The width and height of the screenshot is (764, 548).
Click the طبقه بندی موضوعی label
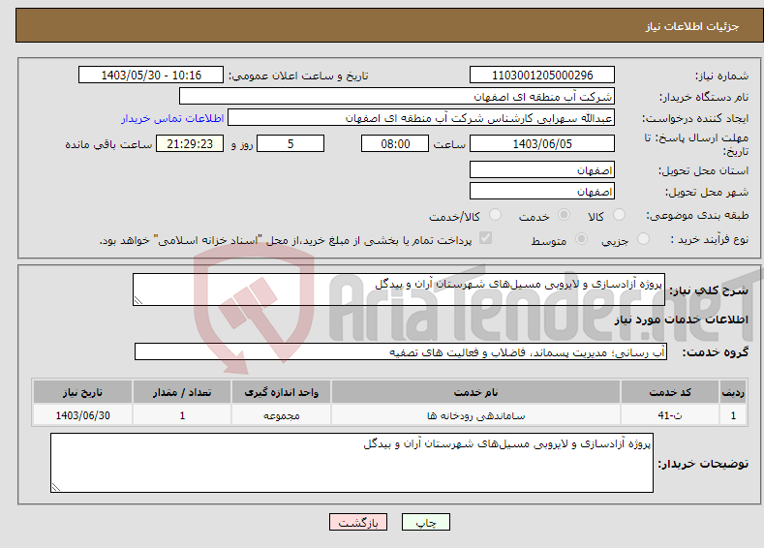(697, 215)
